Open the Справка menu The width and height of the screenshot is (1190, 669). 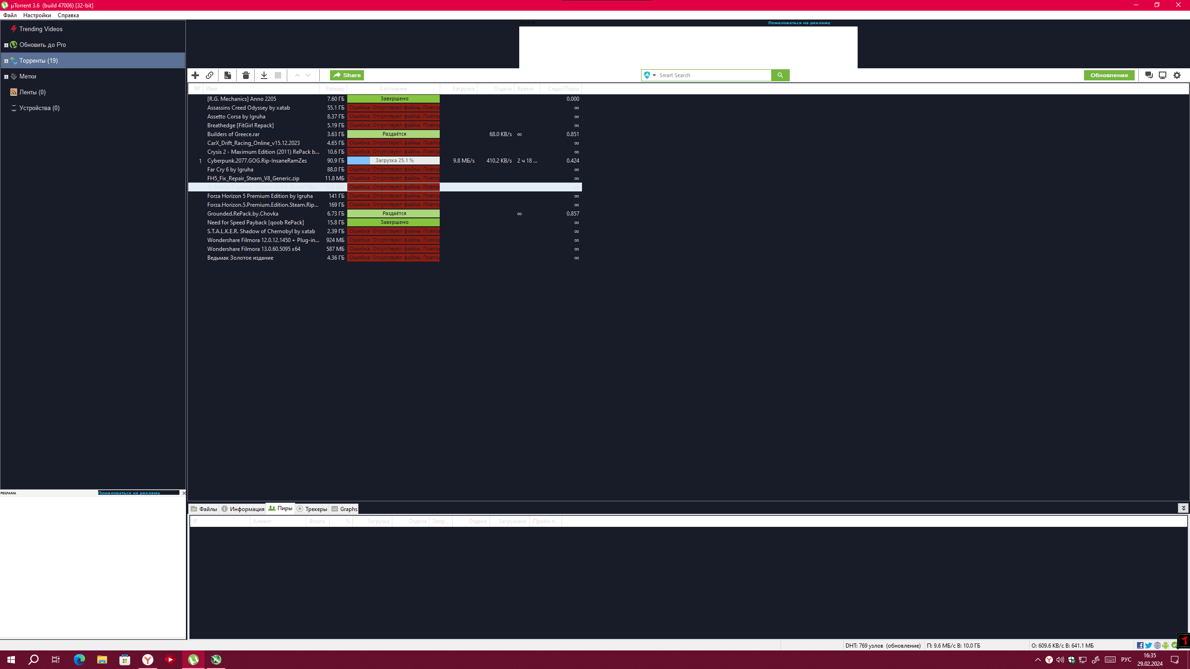tap(68, 15)
